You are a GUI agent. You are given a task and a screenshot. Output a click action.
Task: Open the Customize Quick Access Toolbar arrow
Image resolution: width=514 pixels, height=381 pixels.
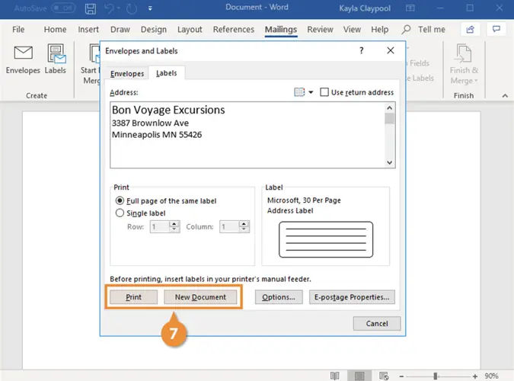click(x=150, y=9)
